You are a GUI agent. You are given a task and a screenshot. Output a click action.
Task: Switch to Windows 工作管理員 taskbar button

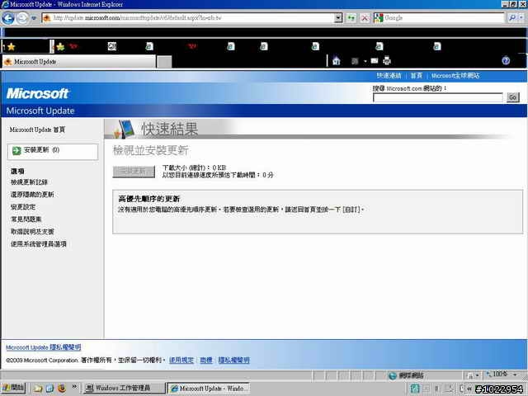point(124,389)
